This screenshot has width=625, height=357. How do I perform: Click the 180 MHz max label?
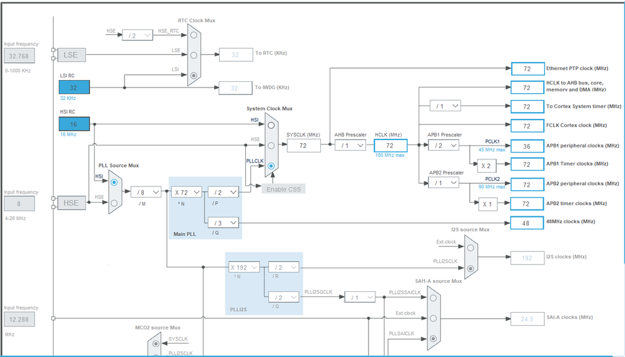[x=389, y=155]
